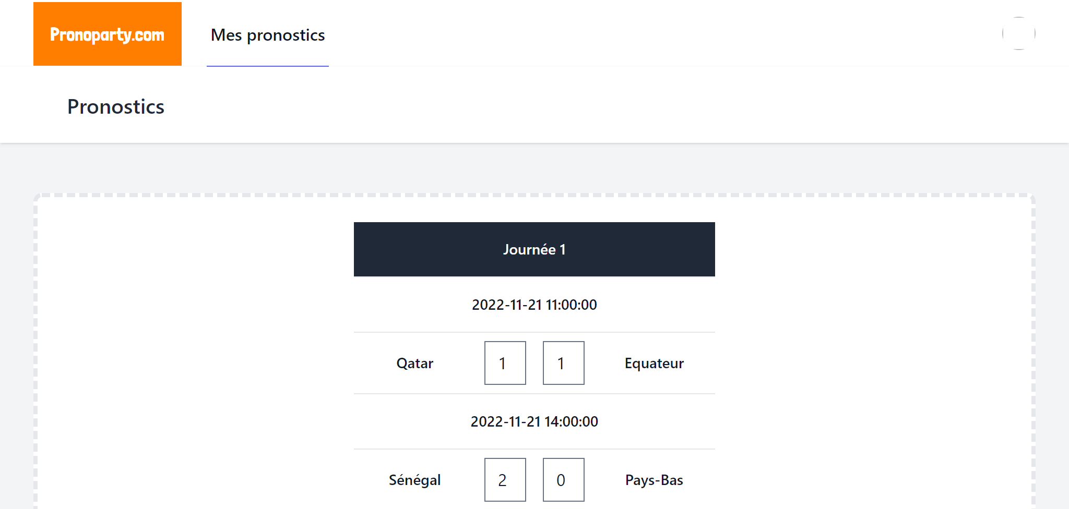Click the Equateur team name
Image resolution: width=1069 pixels, height=509 pixels.
coord(654,363)
